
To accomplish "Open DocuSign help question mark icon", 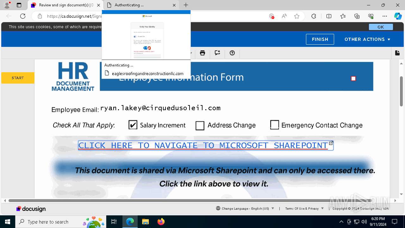I will 232,53.
